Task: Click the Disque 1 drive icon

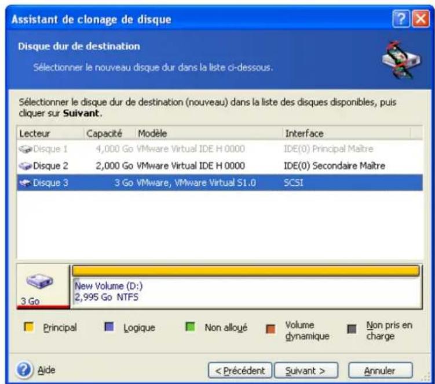Action: click(x=25, y=149)
